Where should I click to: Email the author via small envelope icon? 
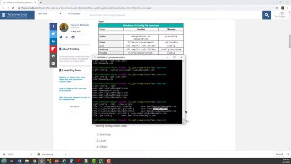tap(73, 37)
